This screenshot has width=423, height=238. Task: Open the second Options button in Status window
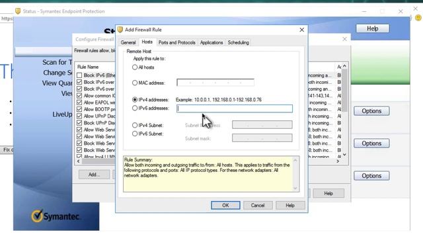[x=371, y=143]
